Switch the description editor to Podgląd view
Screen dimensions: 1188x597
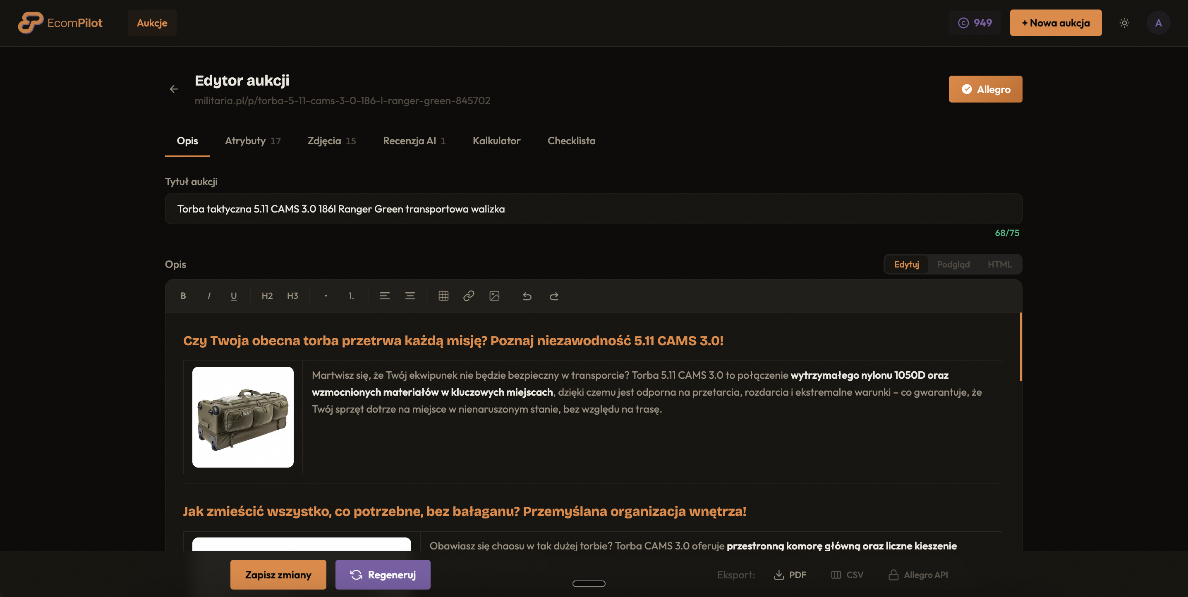pyautogui.click(x=953, y=264)
